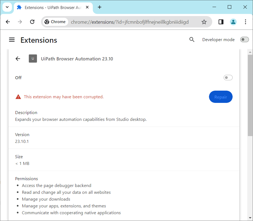
Task: Reload the page with refresh icon
Action: (32, 22)
